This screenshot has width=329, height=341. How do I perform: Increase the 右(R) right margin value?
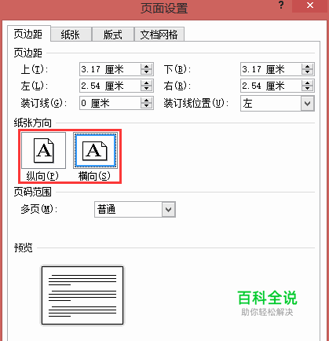(308, 82)
